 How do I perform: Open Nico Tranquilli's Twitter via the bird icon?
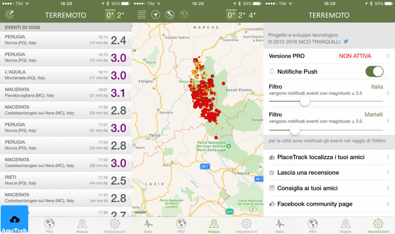click(346, 41)
